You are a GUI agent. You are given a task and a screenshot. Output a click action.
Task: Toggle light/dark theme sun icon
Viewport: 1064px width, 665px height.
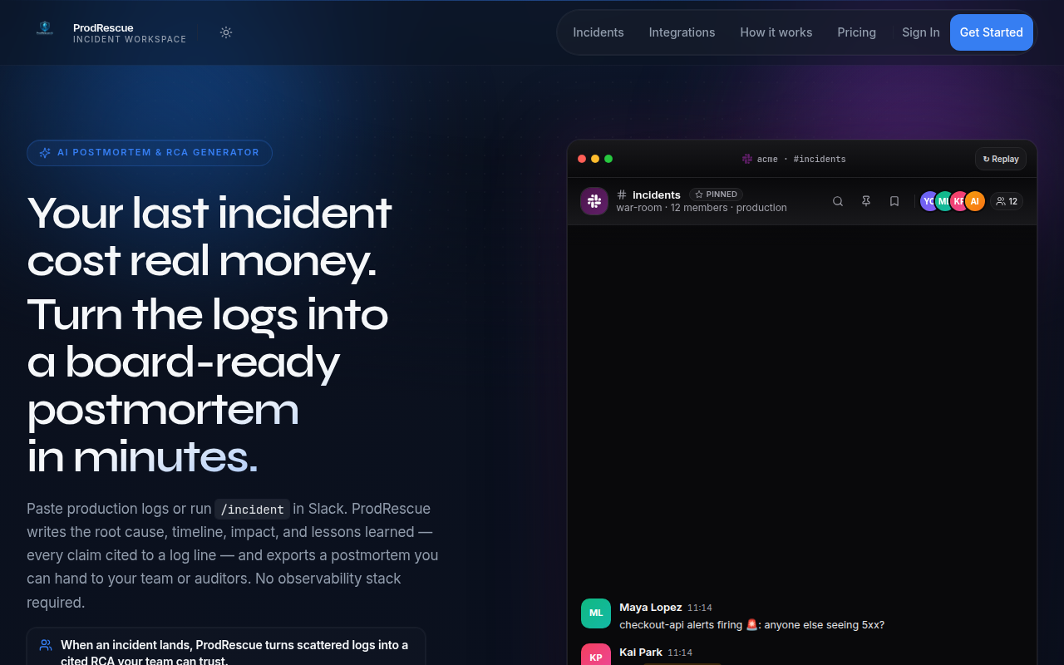226,32
